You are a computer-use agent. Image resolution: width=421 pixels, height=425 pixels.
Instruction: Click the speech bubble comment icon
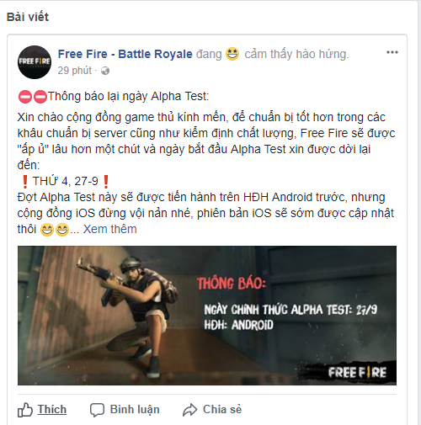[97, 410]
